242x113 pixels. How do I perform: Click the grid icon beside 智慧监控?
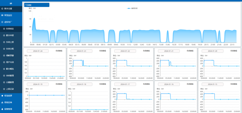[2, 15]
